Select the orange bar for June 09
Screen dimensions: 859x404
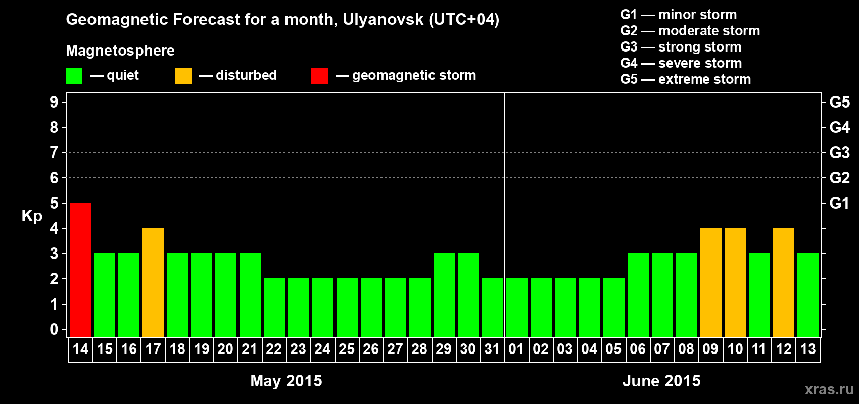point(711,282)
